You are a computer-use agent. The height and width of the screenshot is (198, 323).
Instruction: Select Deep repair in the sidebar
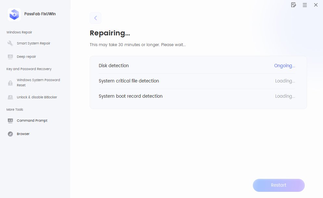point(26,57)
